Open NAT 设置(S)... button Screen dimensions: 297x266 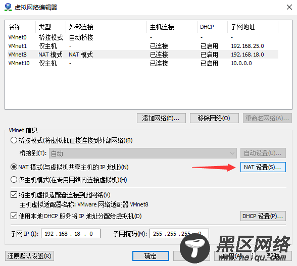click(x=263, y=167)
